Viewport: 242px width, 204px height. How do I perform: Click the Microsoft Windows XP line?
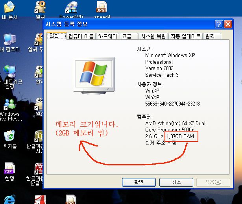[170, 55]
